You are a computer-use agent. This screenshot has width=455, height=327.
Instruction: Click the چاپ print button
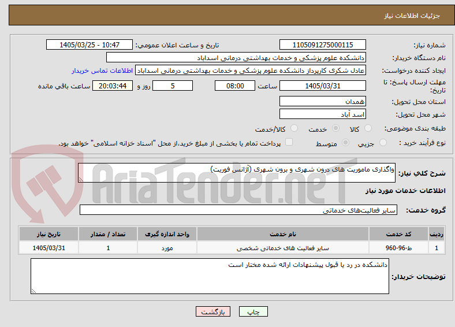(x=253, y=311)
